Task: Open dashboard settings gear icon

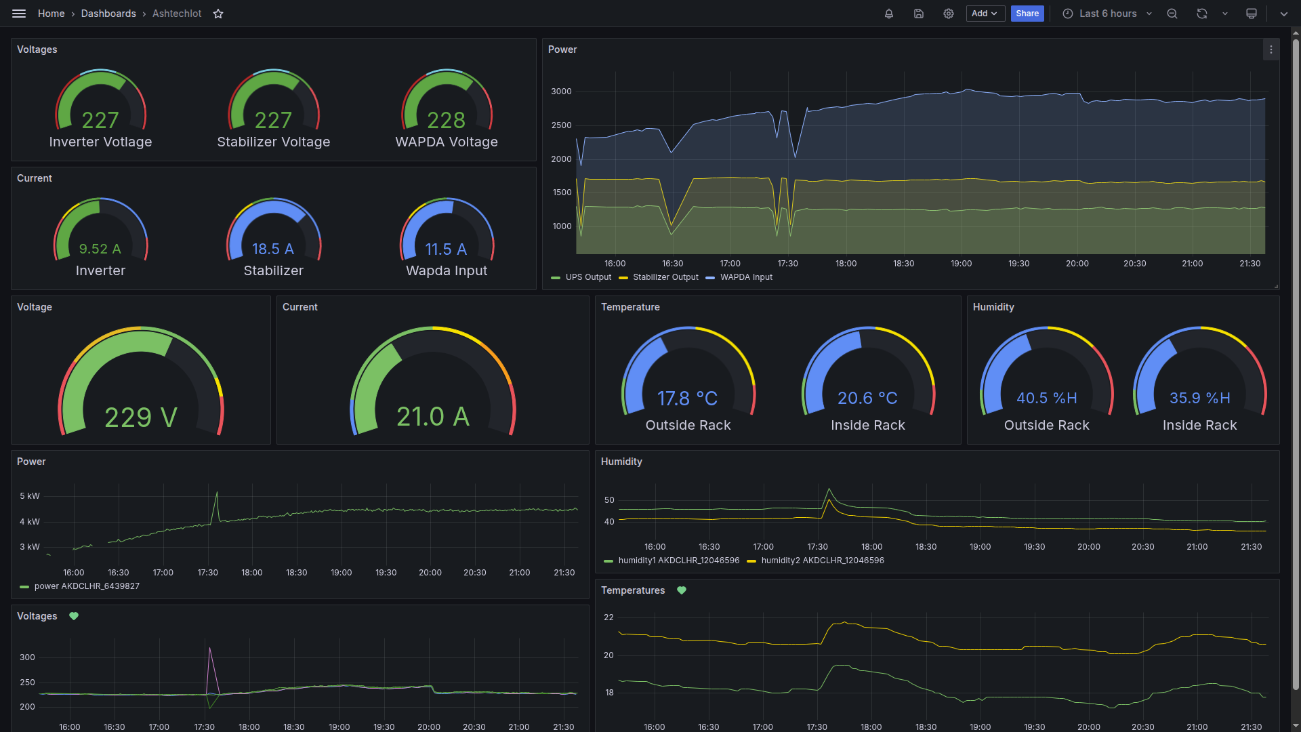Action: coord(949,14)
